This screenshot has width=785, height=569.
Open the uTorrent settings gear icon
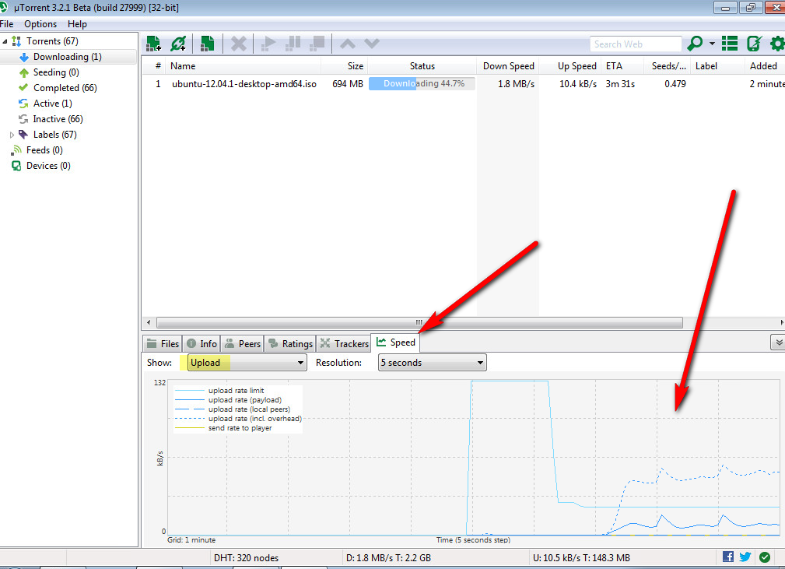click(776, 43)
